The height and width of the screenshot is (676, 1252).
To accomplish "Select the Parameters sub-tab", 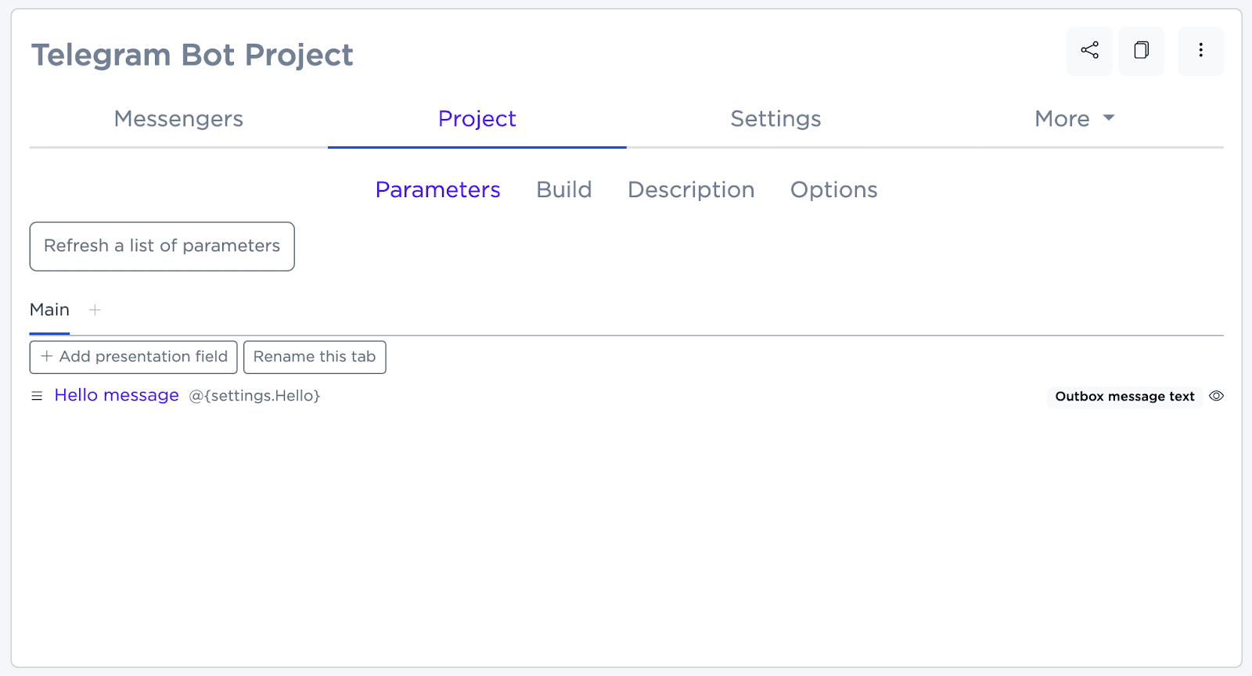I will tap(437, 190).
